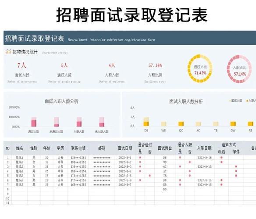
Task: Click the 电话 sub-header under 通知方式
Action: click(221, 152)
